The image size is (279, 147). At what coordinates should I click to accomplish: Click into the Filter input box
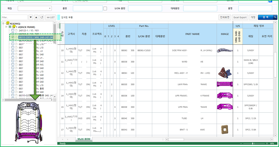[15, 17]
